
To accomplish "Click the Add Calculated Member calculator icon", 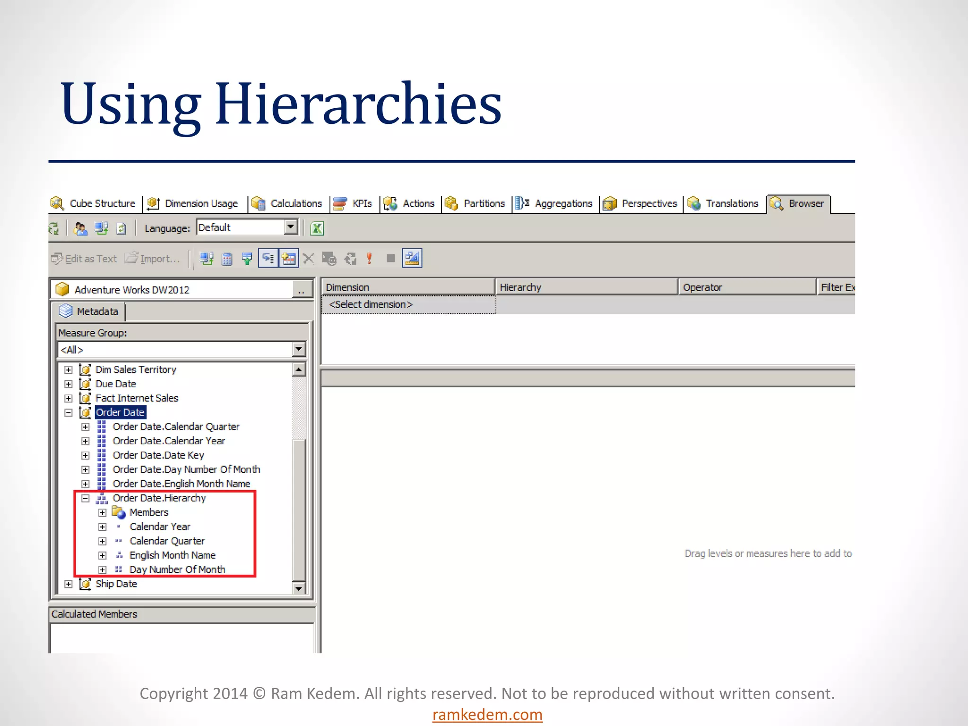I will click(x=227, y=259).
